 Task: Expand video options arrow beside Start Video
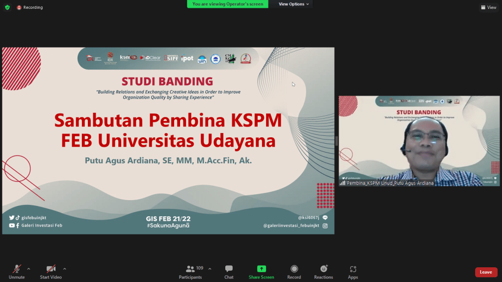coord(65,269)
